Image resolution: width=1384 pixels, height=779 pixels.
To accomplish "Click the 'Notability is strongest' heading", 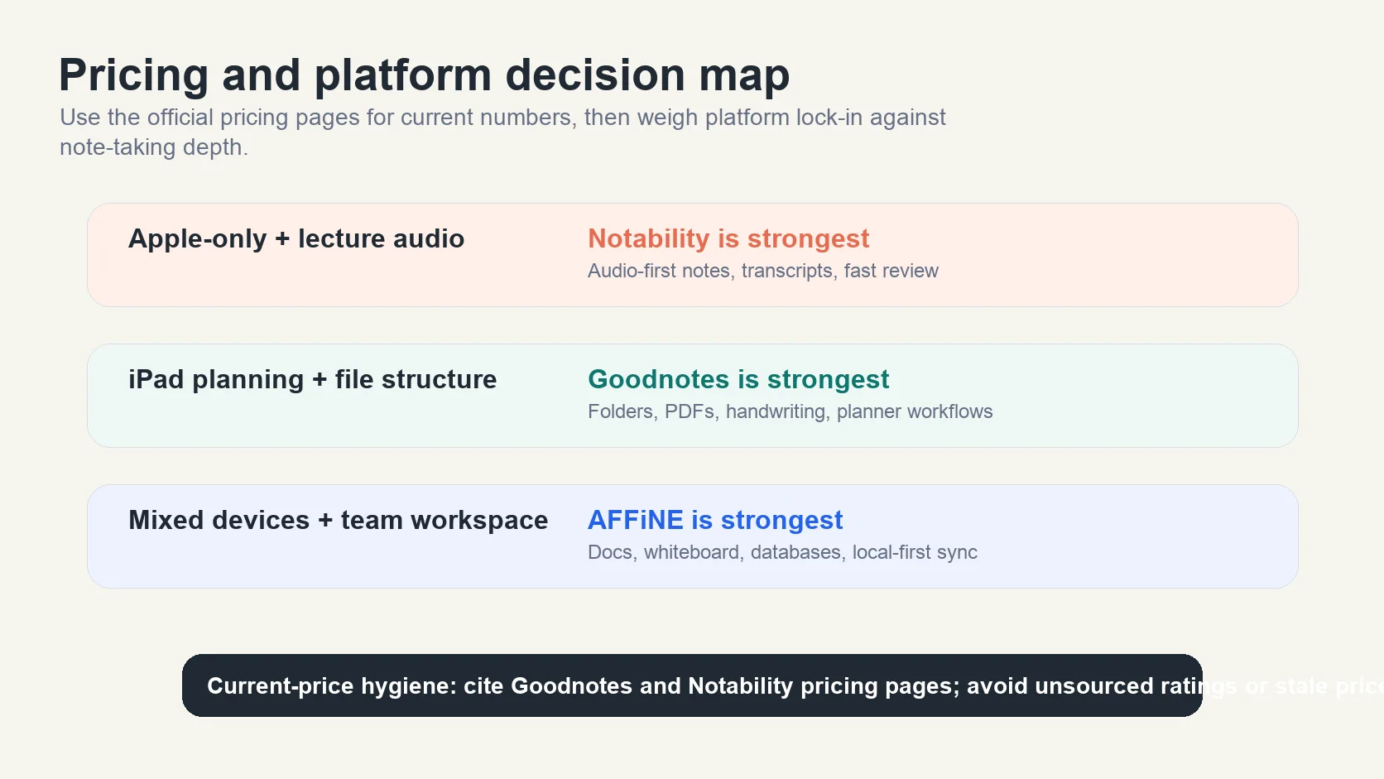I will (728, 238).
